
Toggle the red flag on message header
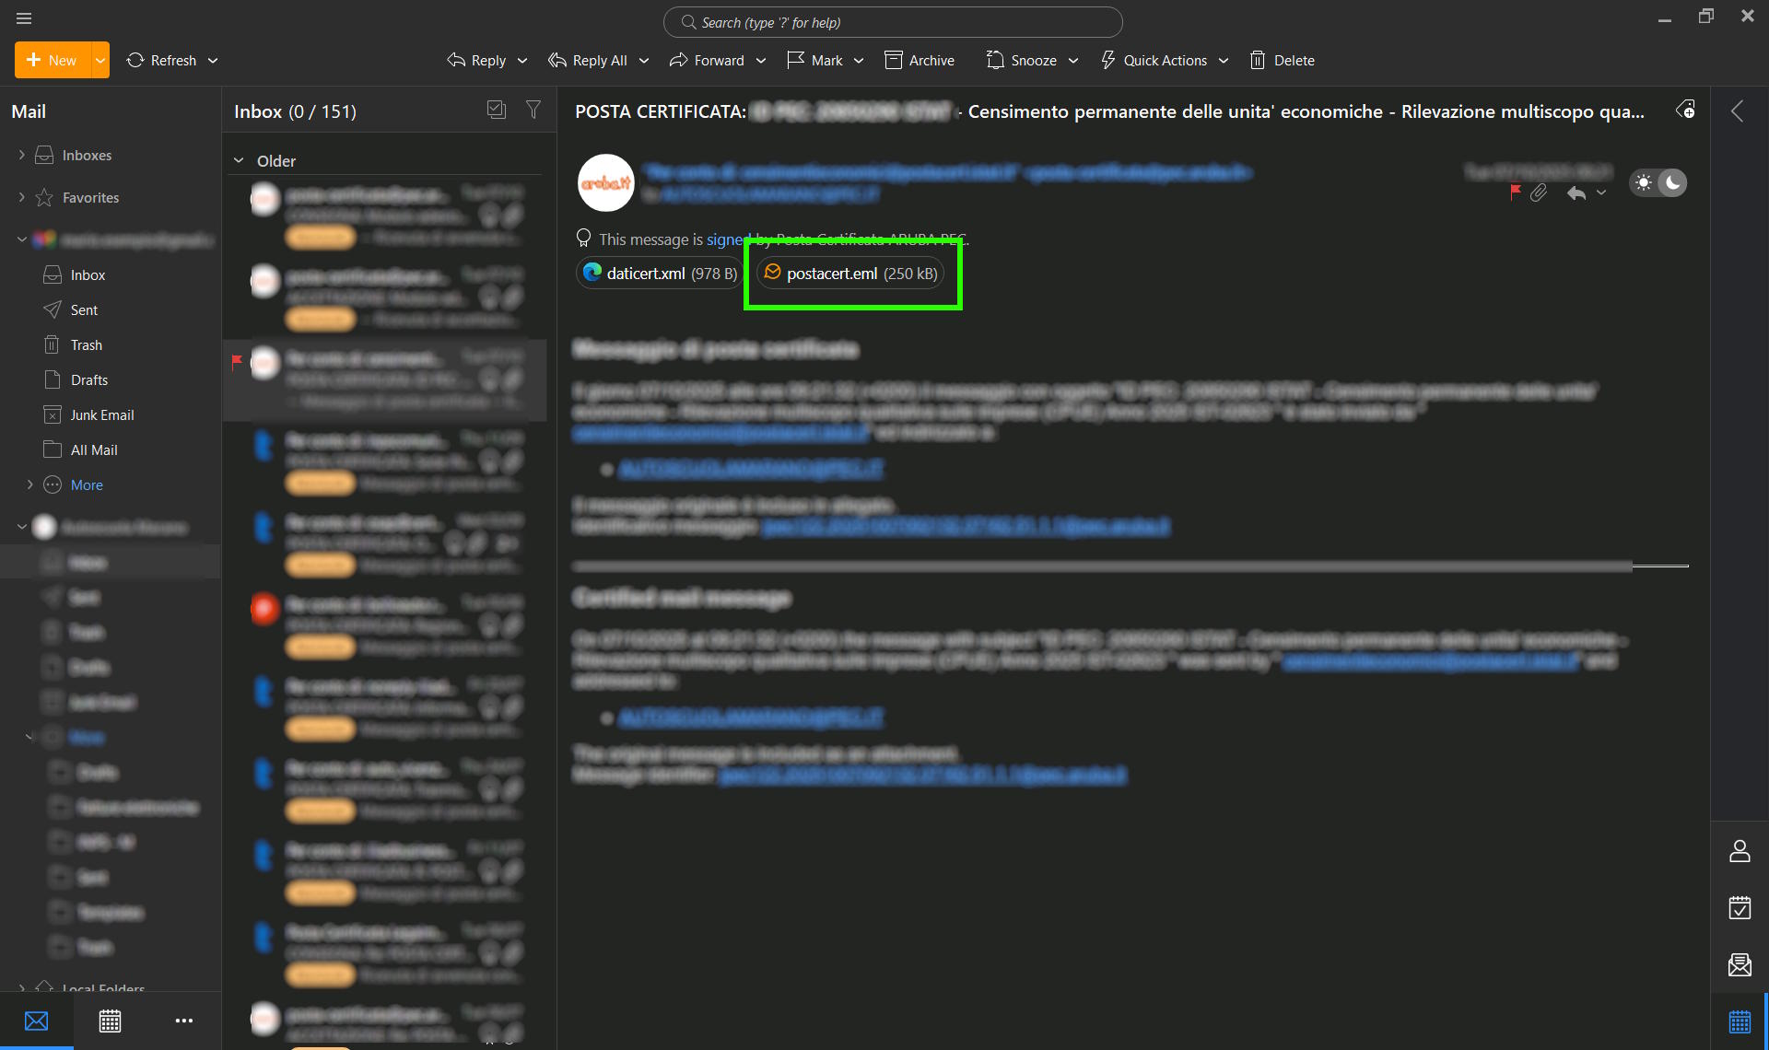tap(1515, 192)
